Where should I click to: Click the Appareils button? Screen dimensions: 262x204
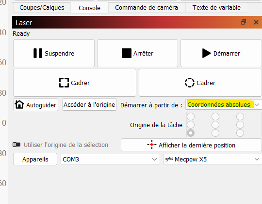coord(35,159)
